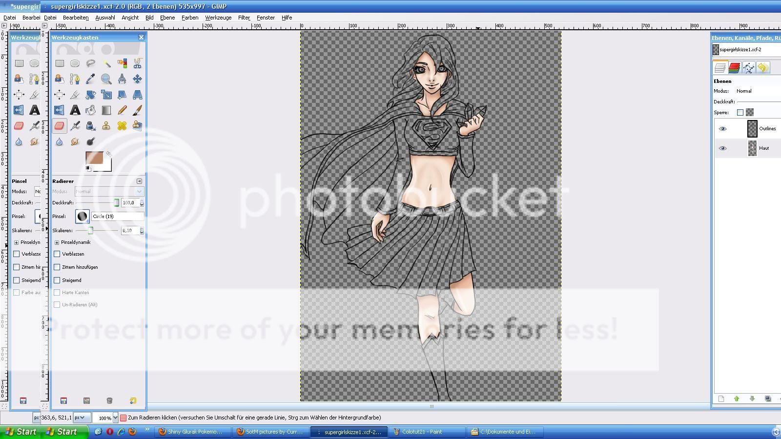Pick the Free Select lasso tool
The height and width of the screenshot is (439, 781).
[x=90, y=63]
